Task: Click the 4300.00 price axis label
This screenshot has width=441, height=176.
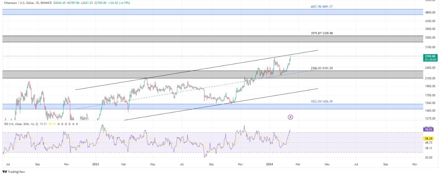Action: point(430,21)
